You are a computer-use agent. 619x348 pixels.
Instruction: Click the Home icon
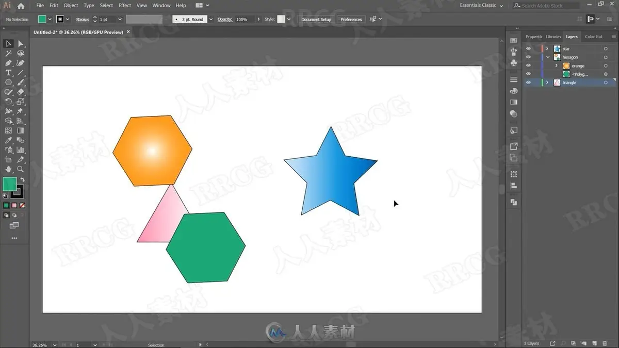point(21,6)
